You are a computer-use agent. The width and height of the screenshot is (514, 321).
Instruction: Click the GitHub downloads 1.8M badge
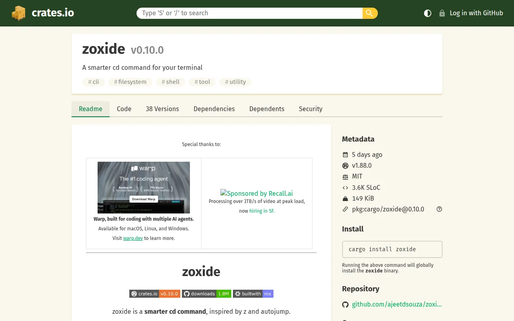[x=206, y=294]
